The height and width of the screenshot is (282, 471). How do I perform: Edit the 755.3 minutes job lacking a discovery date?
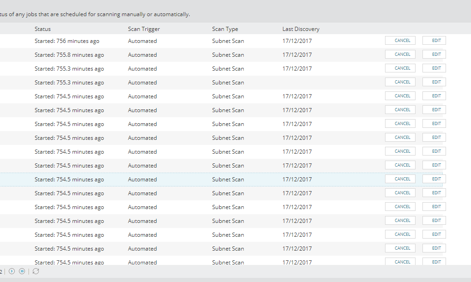[434, 82]
